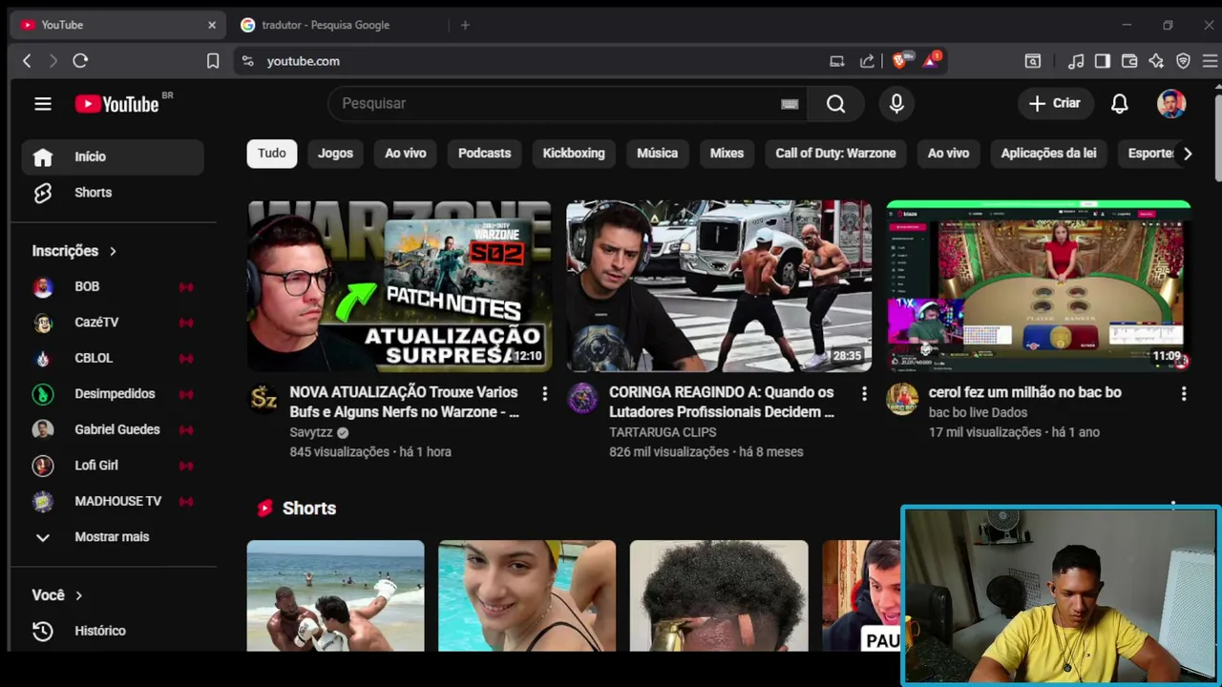Open the Brave Shields lion icon

899,60
